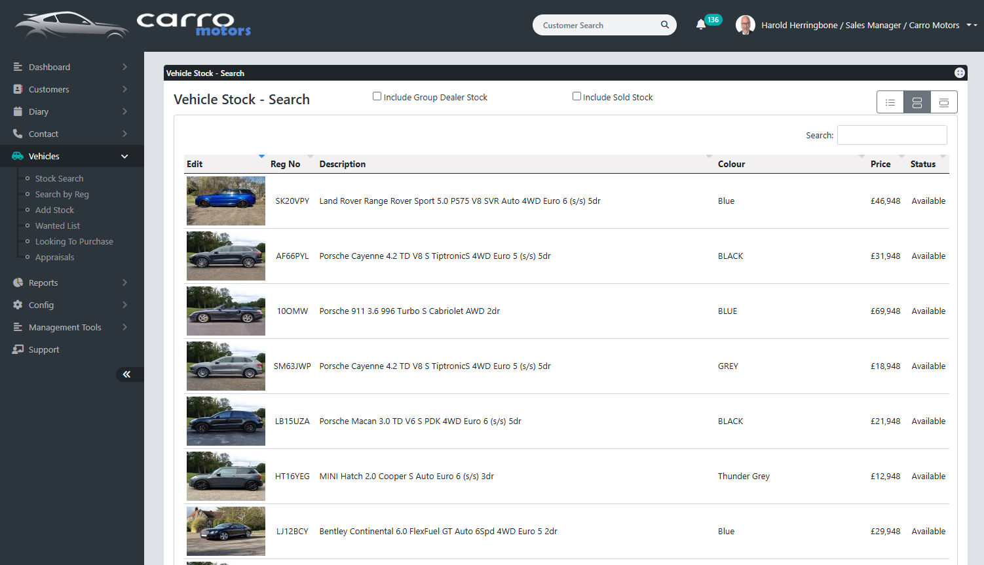Viewport: 984px width, 565px height.
Task: Open the blue Range Rover Sport thumbnail
Action: pyautogui.click(x=226, y=201)
